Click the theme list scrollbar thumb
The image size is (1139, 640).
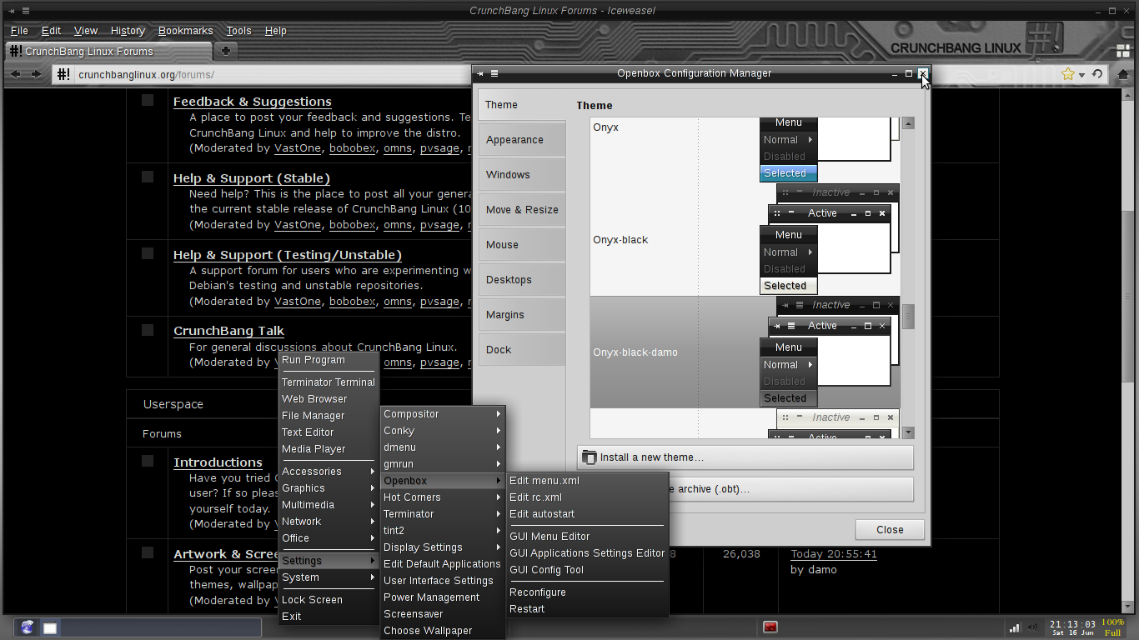click(x=909, y=317)
